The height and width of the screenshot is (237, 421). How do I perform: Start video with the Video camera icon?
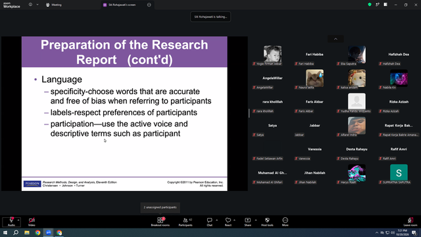(32, 220)
